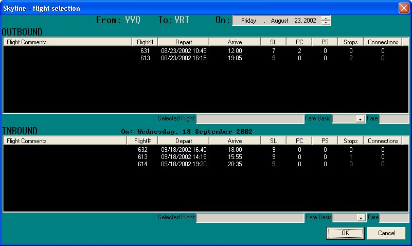
Task: Select the day and year 23, 2002 in the date field
Action: [305, 21]
